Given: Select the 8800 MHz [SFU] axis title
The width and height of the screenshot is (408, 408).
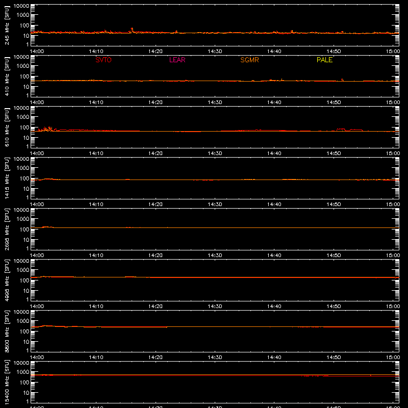Looking at the screenshot, I should pos(7,331).
